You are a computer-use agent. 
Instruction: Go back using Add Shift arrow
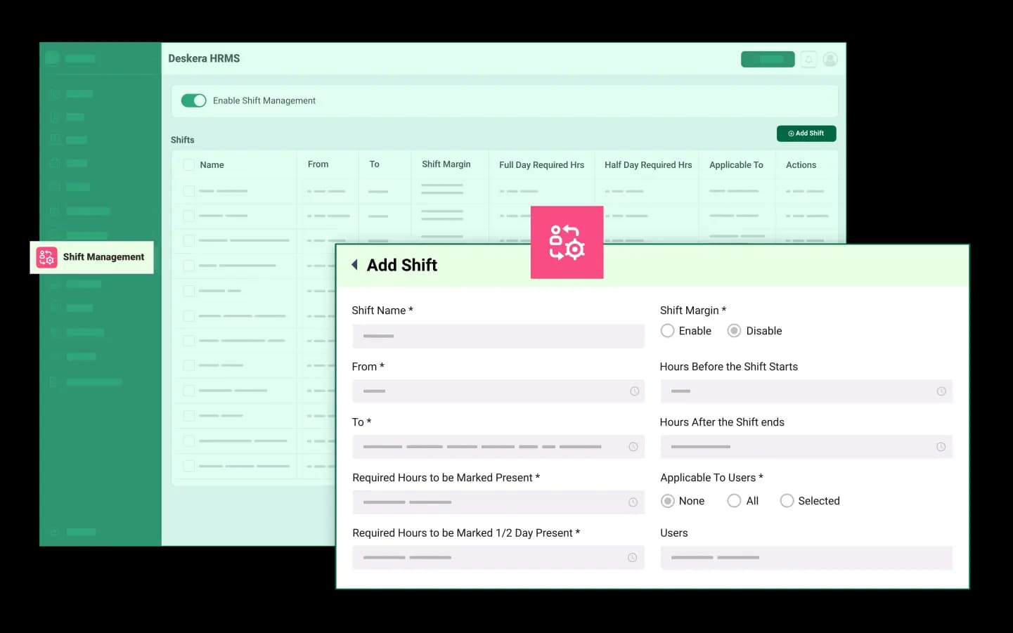[x=355, y=265]
